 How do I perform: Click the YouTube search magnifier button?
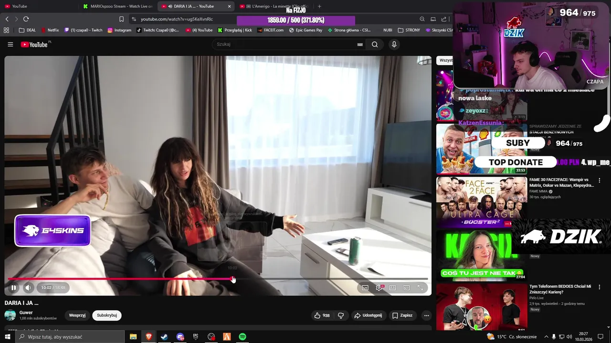point(375,44)
